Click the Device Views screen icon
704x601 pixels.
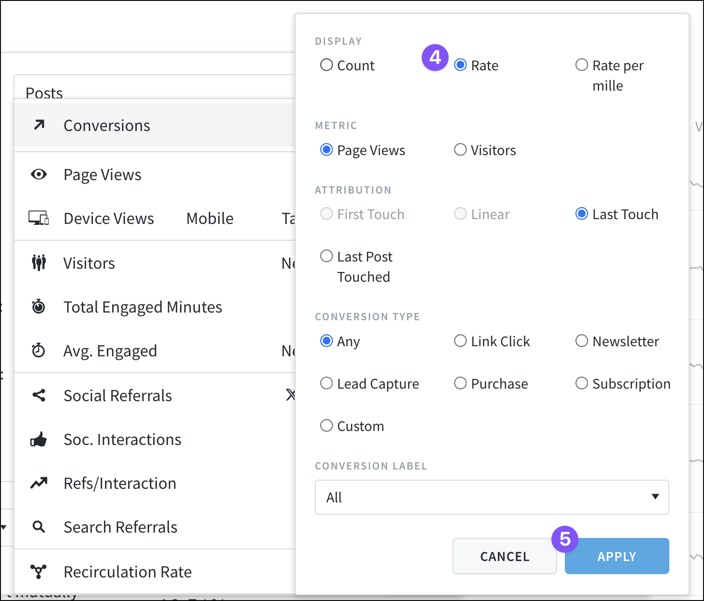[39, 218]
